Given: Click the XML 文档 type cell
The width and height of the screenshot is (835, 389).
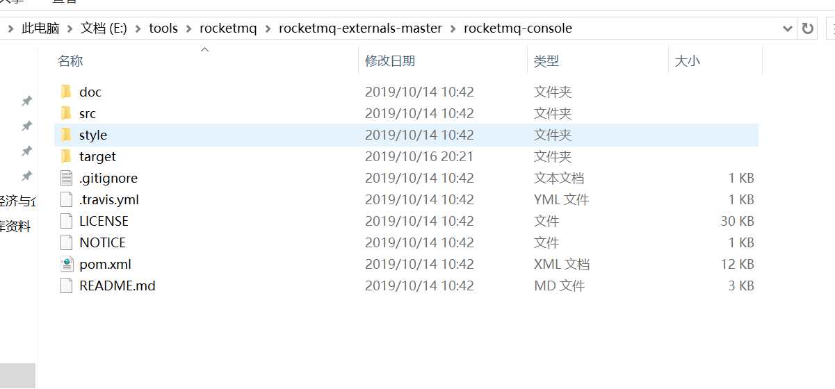Looking at the screenshot, I should coord(562,264).
